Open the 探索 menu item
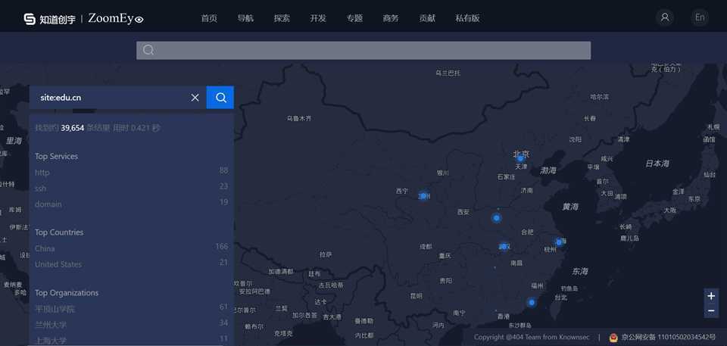 coord(282,18)
